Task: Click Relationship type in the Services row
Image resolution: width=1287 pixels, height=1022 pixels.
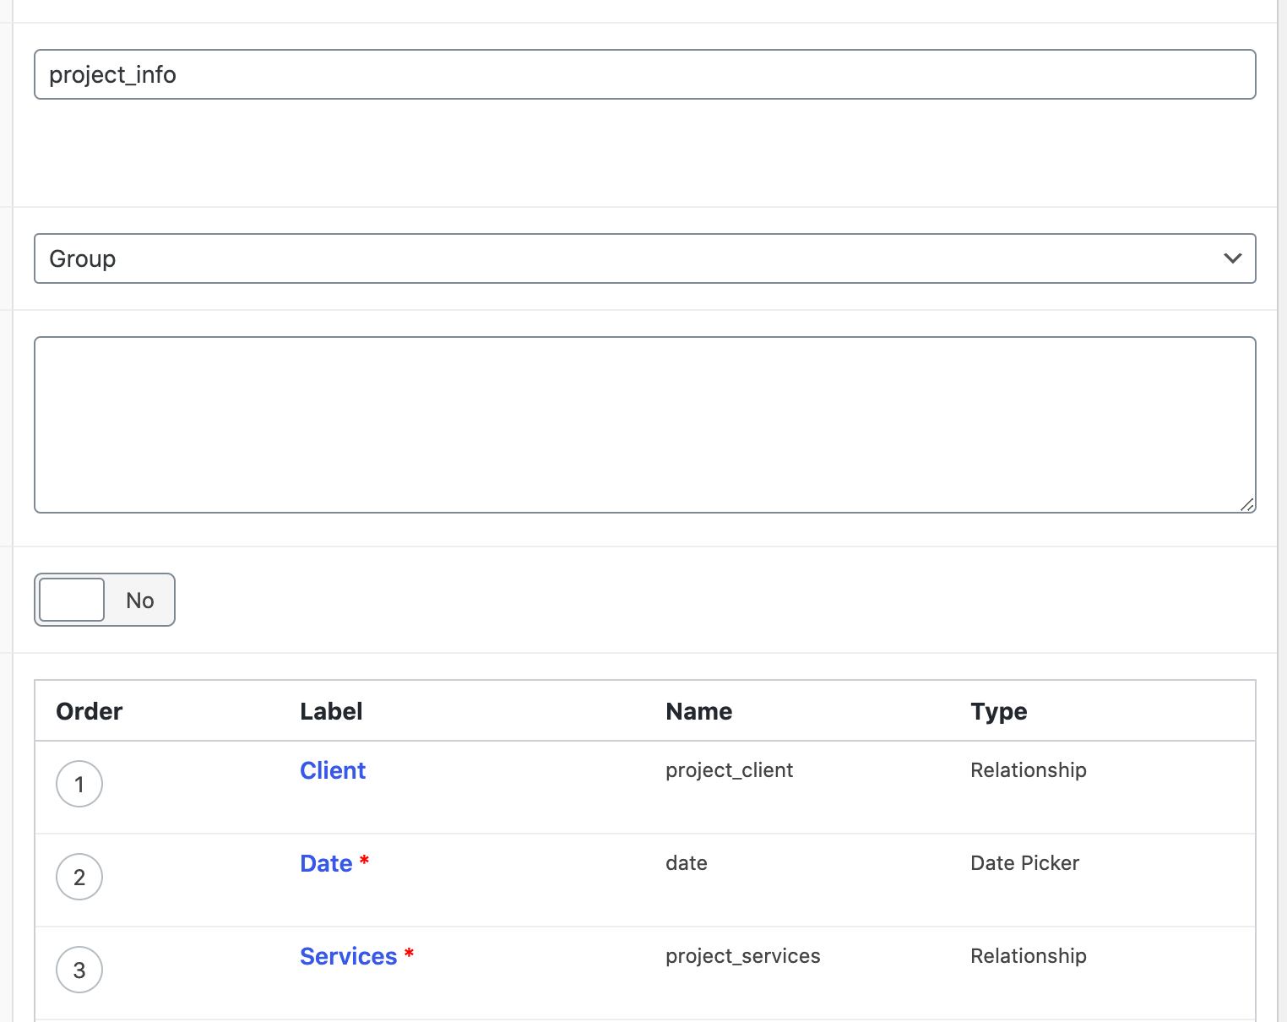Action: [x=1028, y=956]
